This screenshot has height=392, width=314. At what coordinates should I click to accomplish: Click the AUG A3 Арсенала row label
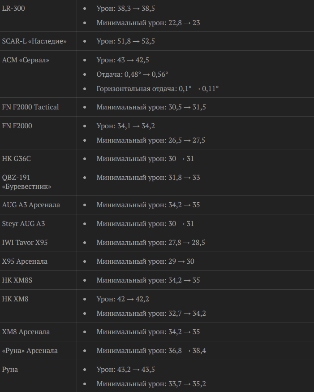pyautogui.click(x=31, y=205)
